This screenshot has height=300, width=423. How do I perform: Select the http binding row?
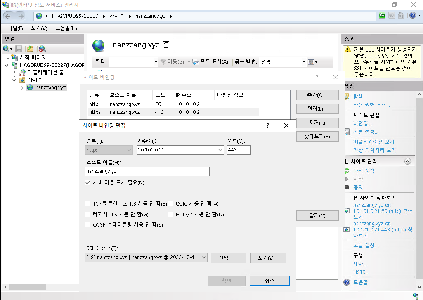pyautogui.click(x=174, y=104)
